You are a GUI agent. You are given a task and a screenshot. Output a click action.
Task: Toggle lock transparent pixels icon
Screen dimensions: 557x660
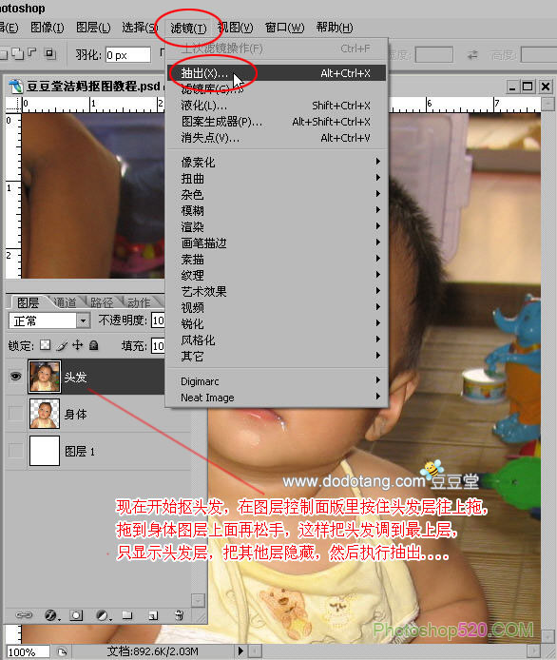(x=45, y=345)
